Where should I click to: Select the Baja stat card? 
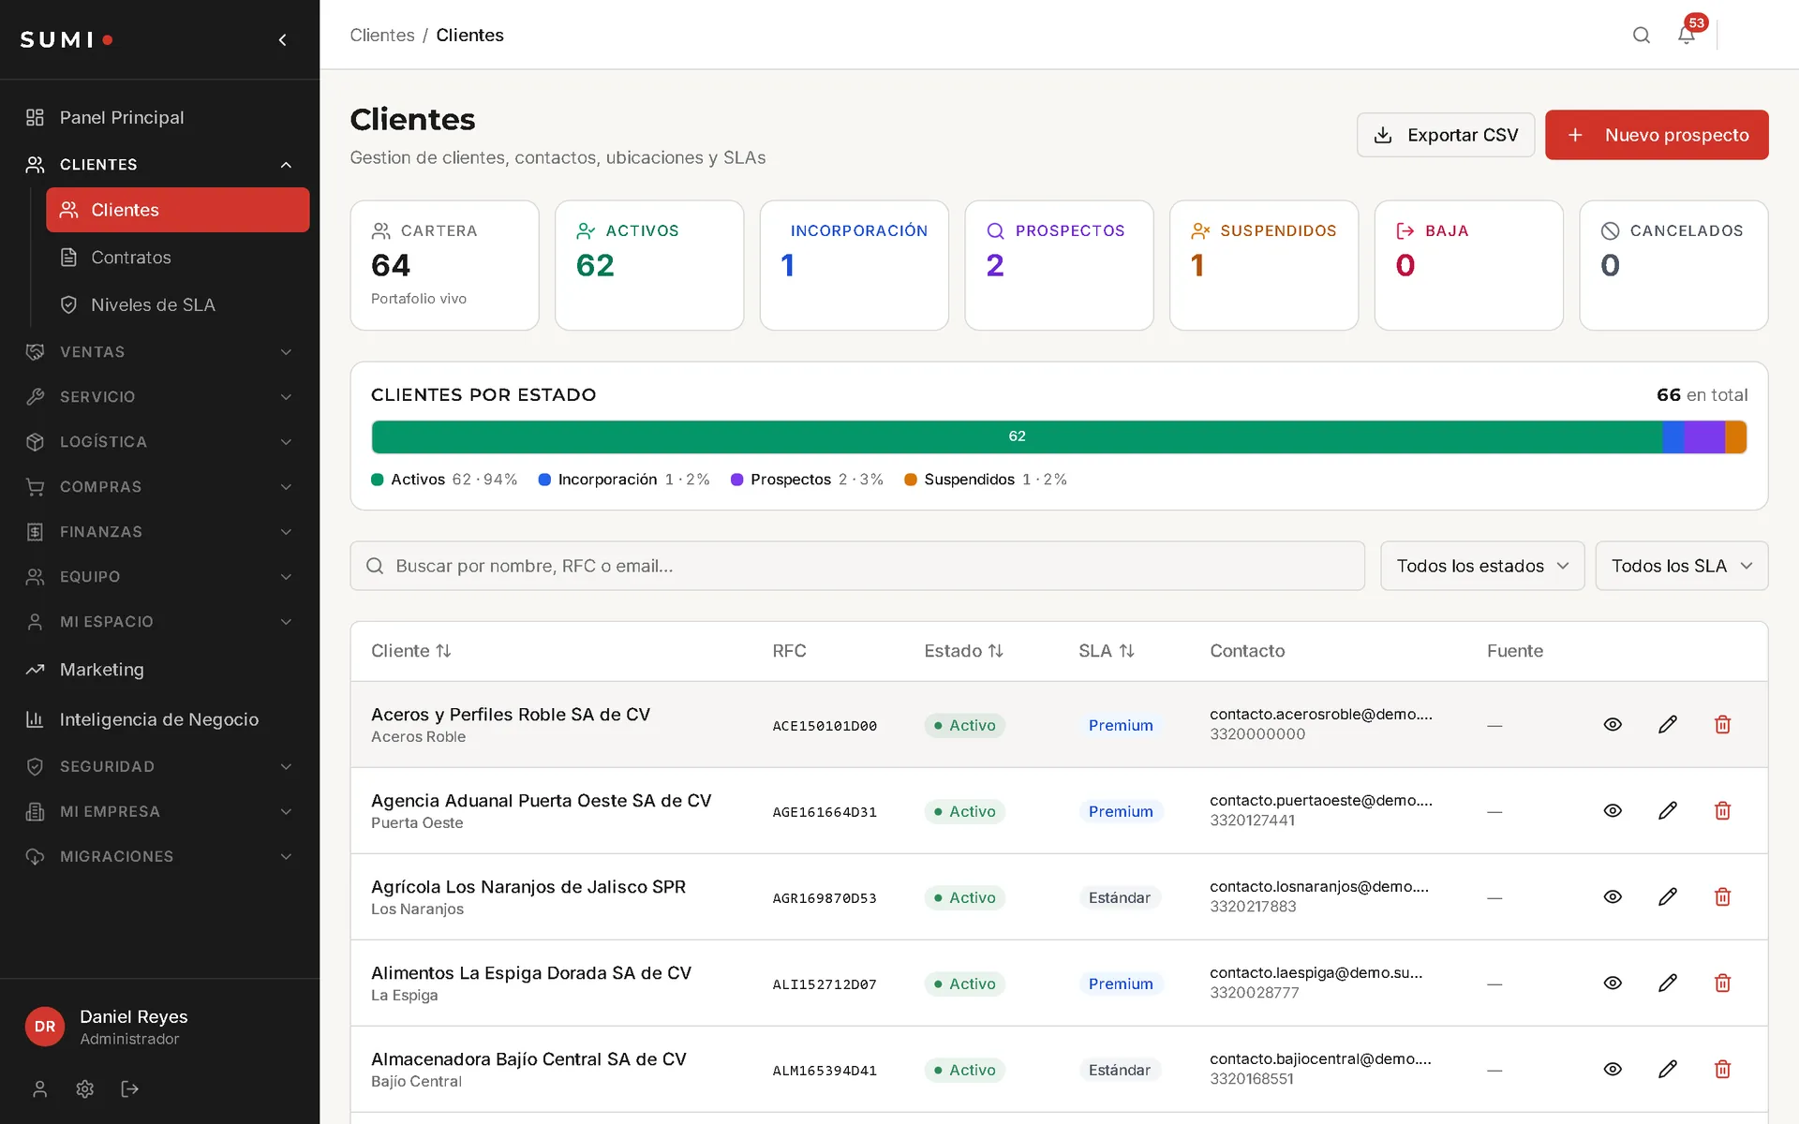[1468, 265]
